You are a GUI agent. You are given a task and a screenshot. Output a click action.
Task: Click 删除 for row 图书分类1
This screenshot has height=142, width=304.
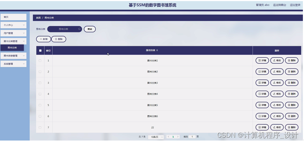tap(292, 61)
